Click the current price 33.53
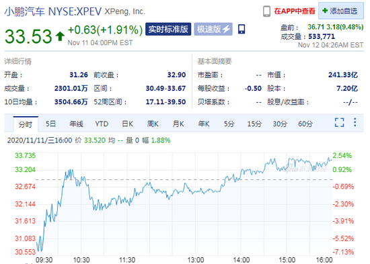The height and width of the screenshot is (264, 370). coord(28,36)
